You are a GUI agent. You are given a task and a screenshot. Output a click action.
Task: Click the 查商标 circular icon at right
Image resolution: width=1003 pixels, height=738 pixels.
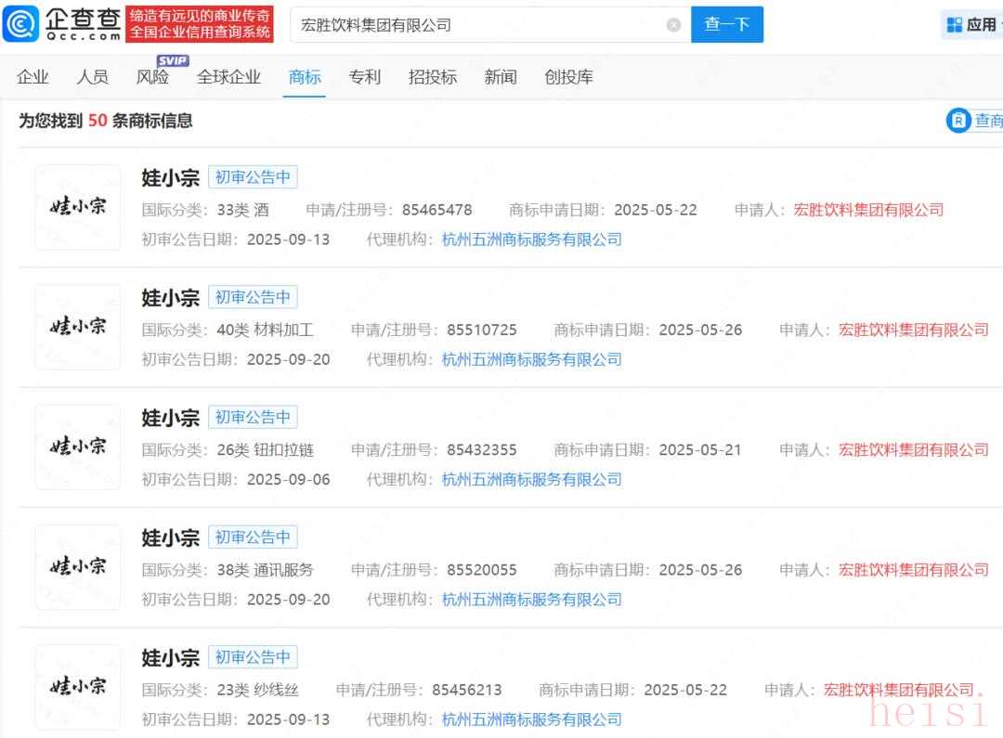(957, 121)
